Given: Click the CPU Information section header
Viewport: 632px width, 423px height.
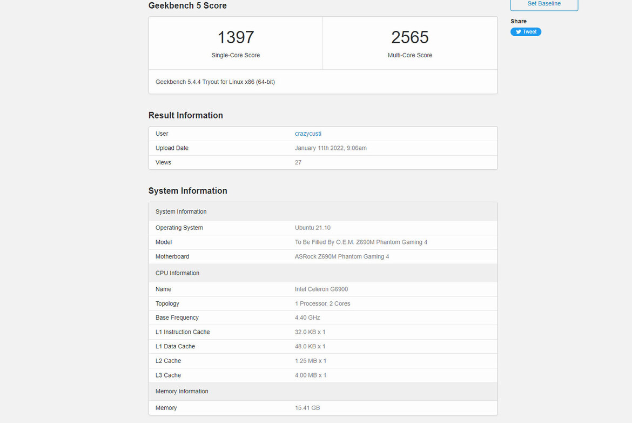Looking at the screenshot, I should pyautogui.click(x=323, y=273).
